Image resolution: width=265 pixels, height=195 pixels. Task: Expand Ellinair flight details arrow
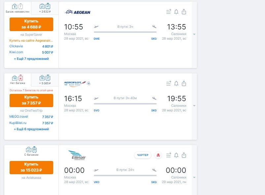194,177
